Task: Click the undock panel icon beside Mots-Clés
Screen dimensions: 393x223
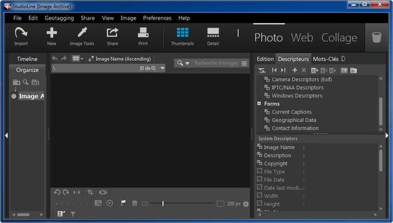Action: [344, 59]
